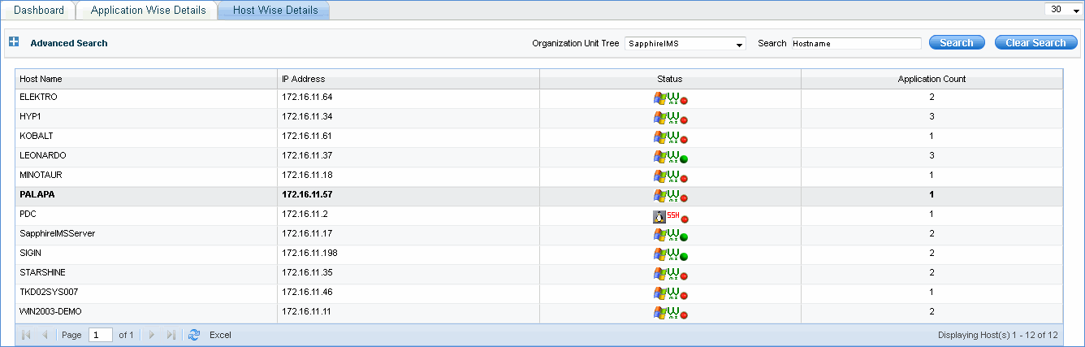Image resolution: width=1085 pixels, height=347 pixels.
Task: Click the red SSH icon for PDC
Action: pos(672,216)
